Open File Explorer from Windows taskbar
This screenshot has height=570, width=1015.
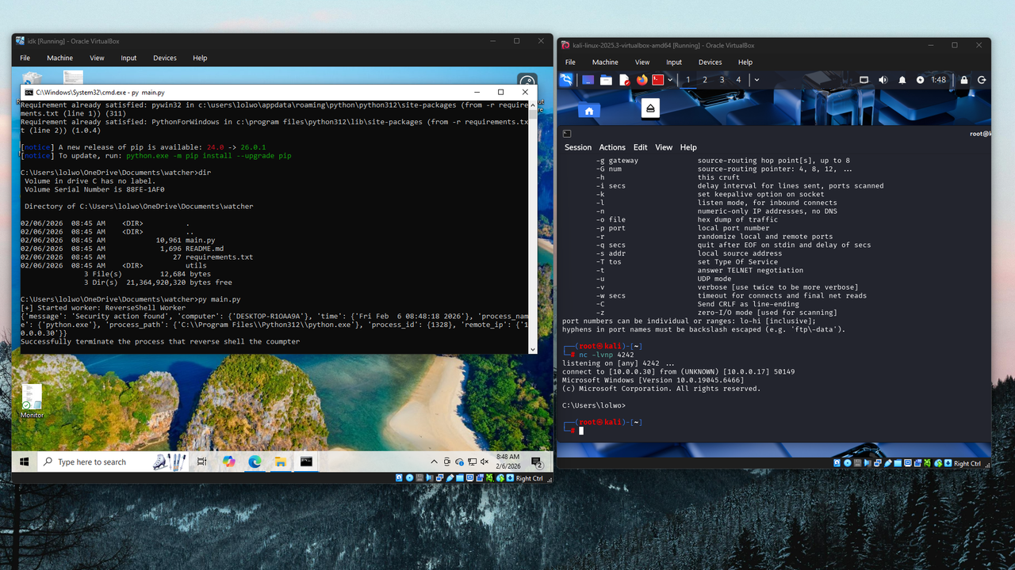click(280, 462)
